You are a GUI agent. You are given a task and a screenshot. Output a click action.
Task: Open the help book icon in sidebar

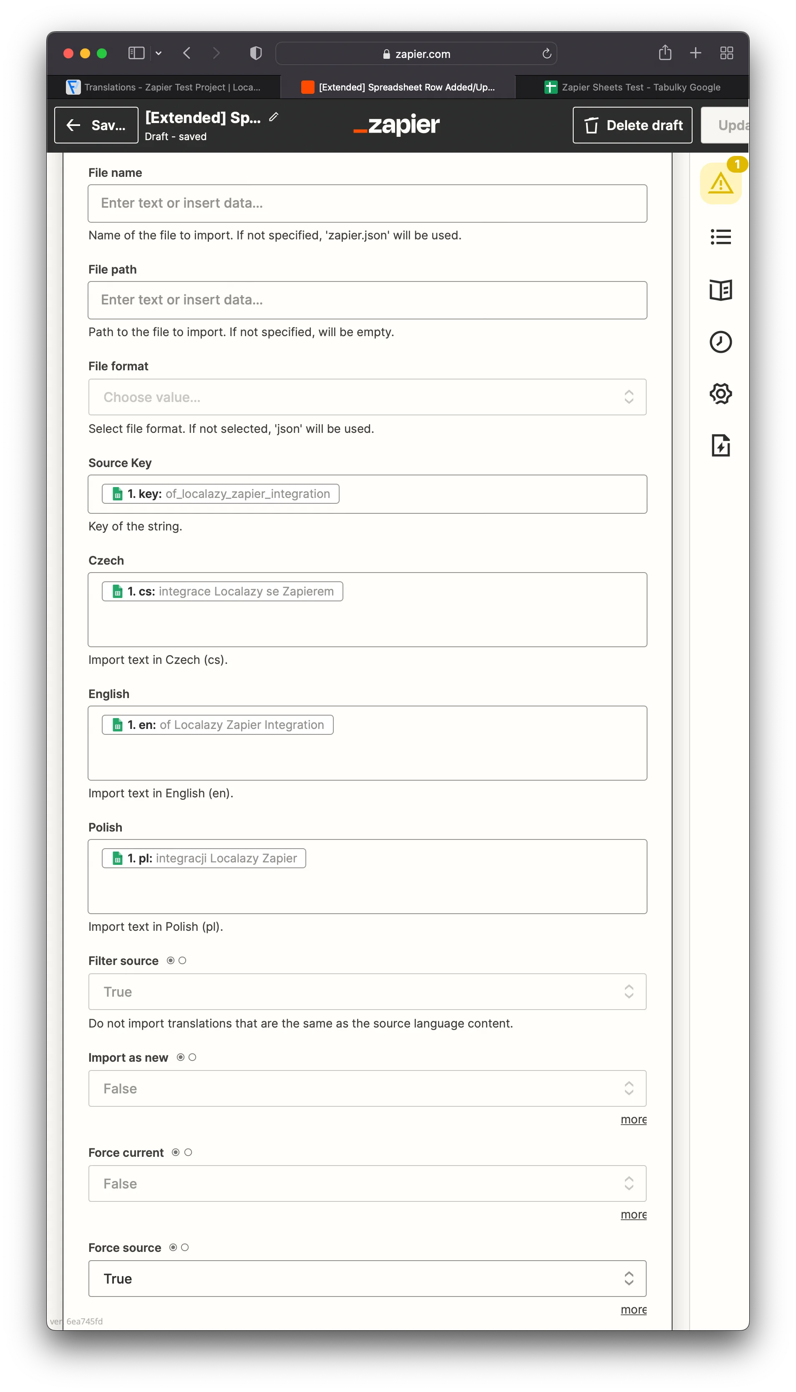(720, 289)
